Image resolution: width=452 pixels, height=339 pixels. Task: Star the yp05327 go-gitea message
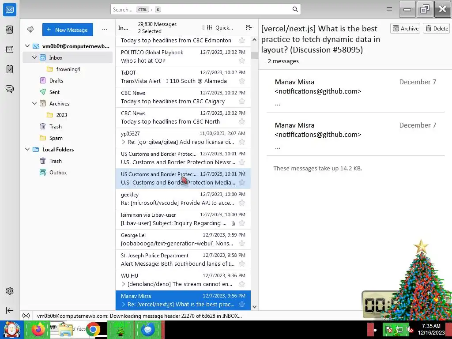(x=242, y=142)
